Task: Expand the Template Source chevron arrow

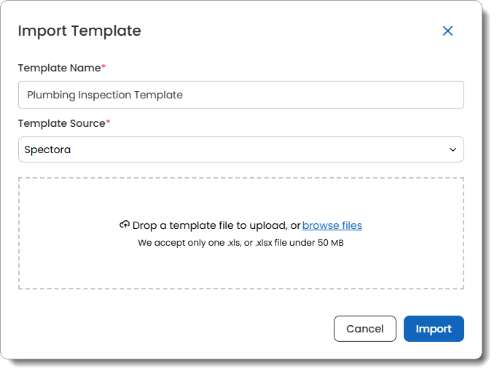Action: point(453,149)
